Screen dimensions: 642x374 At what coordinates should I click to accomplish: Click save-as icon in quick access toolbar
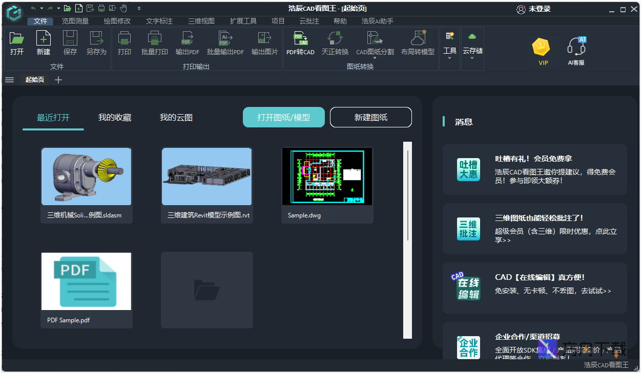tap(90, 8)
